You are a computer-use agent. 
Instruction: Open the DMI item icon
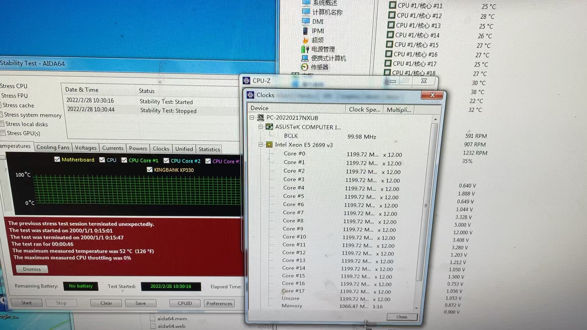tap(306, 21)
